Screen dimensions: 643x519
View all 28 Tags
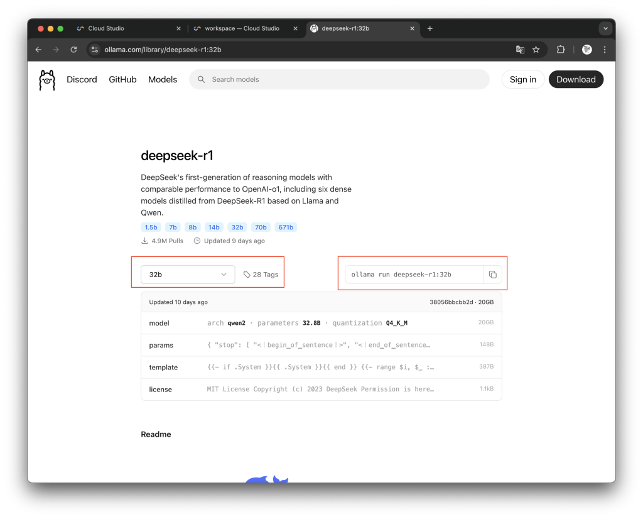[x=261, y=275]
